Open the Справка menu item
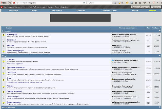 point(34,11)
